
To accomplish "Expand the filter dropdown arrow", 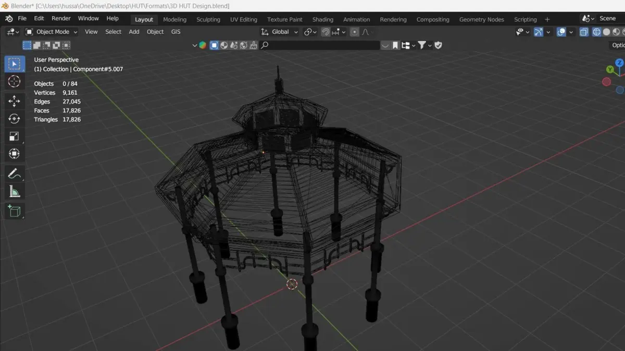I will tap(430, 45).
